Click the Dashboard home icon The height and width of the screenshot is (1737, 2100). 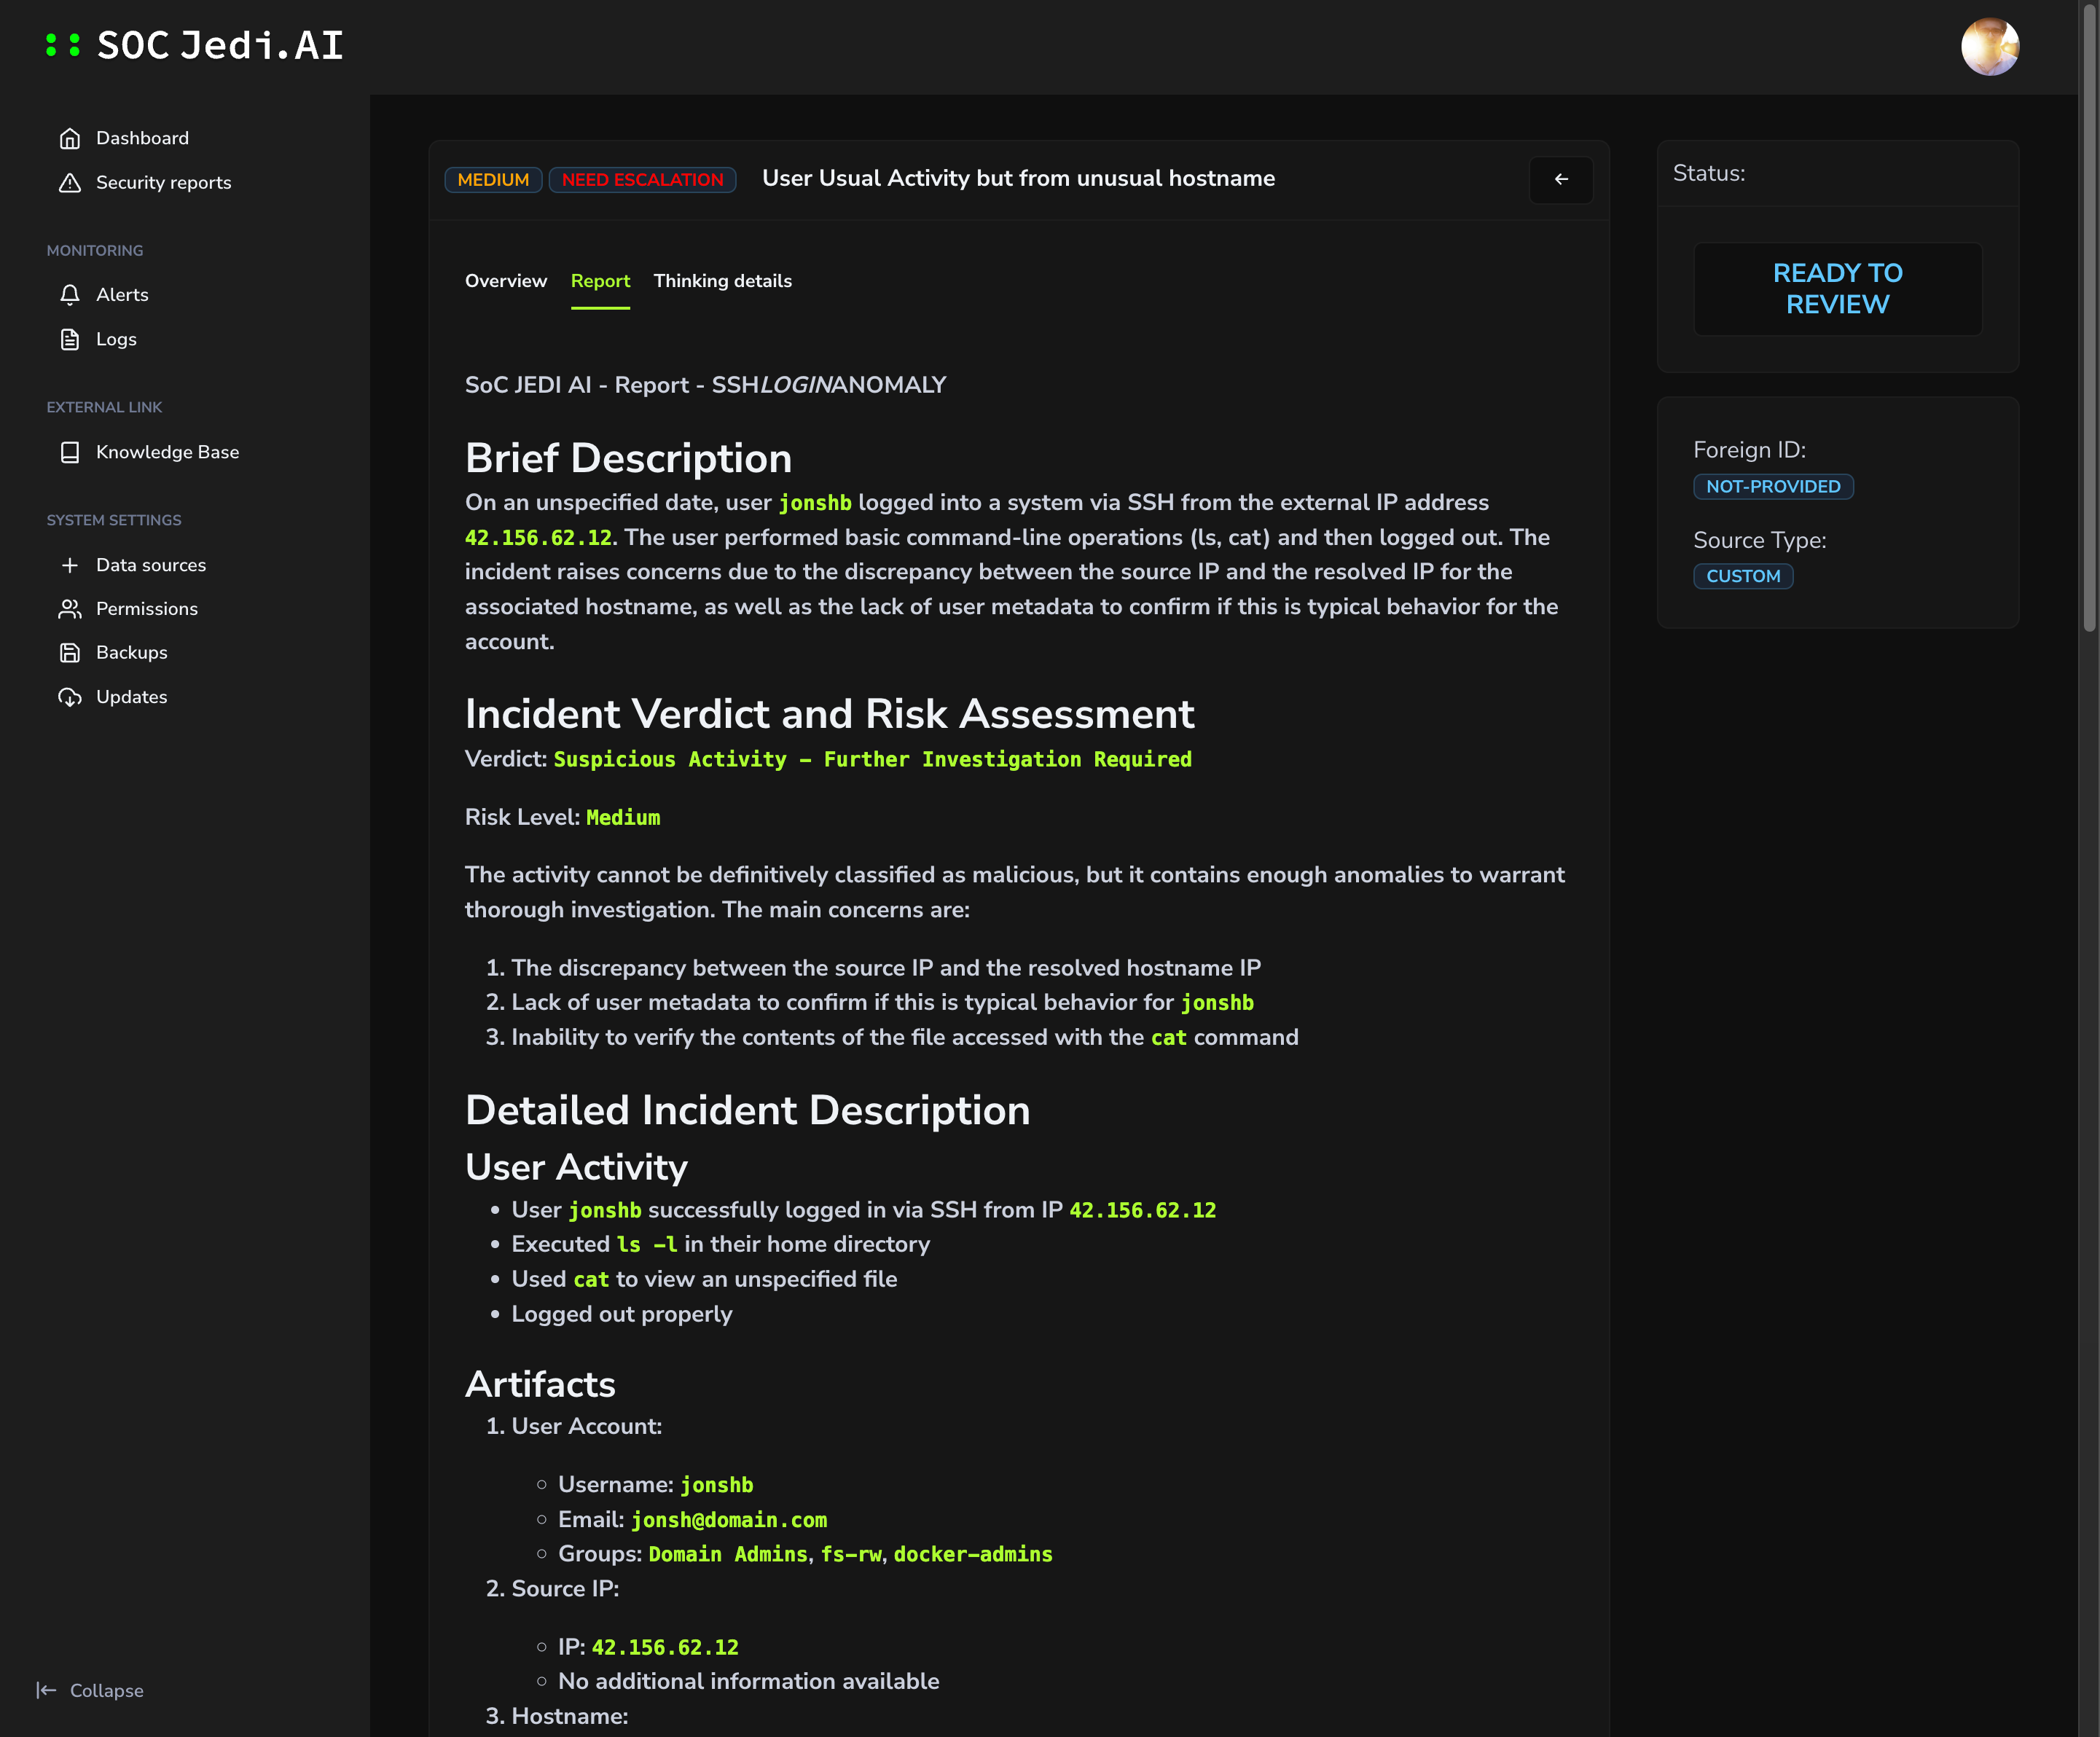[69, 138]
